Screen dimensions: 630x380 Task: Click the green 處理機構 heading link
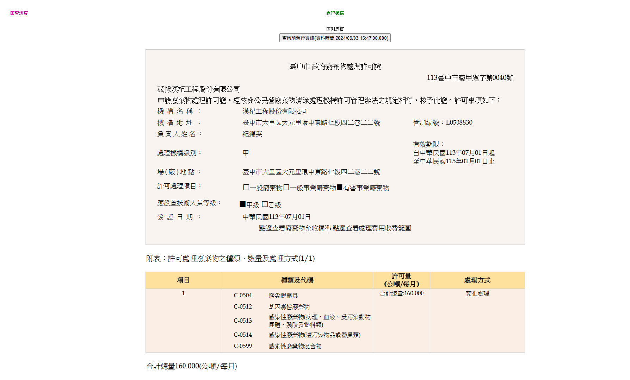coord(335,13)
